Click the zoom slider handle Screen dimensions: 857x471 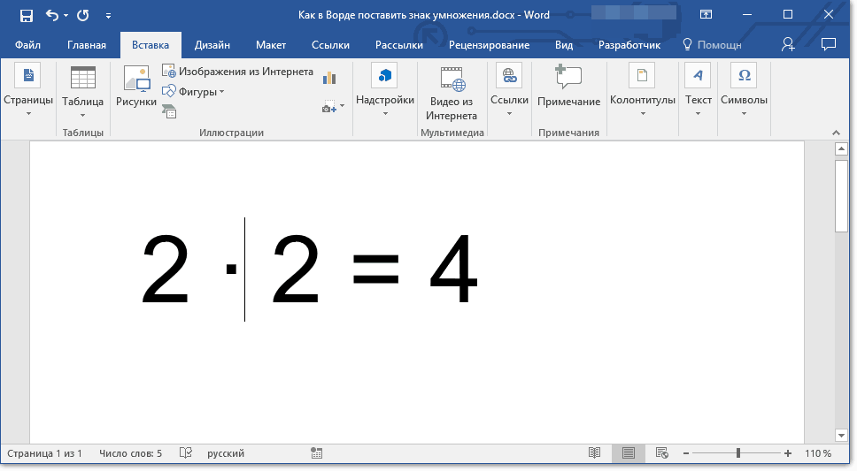737,453
